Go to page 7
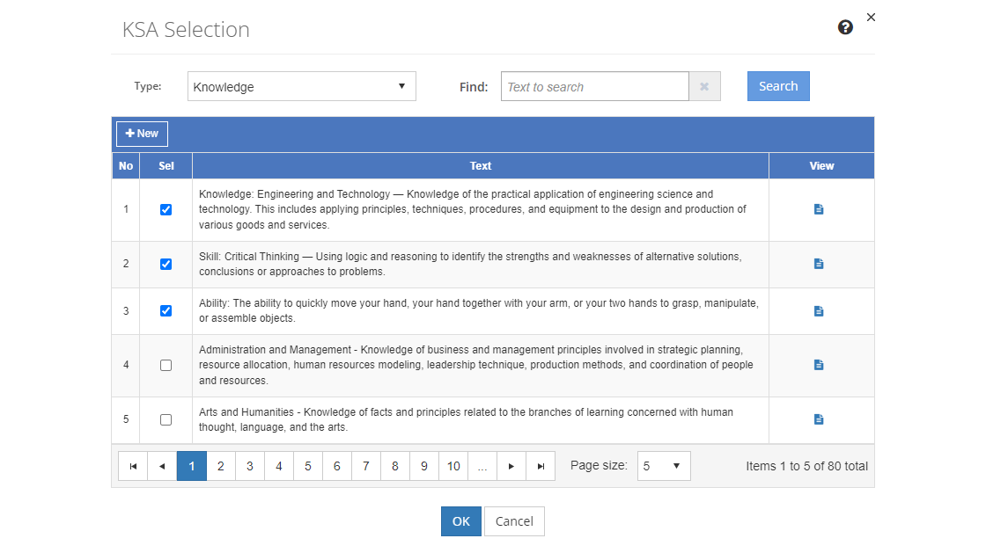This screenshot has height=553, width=986. click(x=366, y=466)
